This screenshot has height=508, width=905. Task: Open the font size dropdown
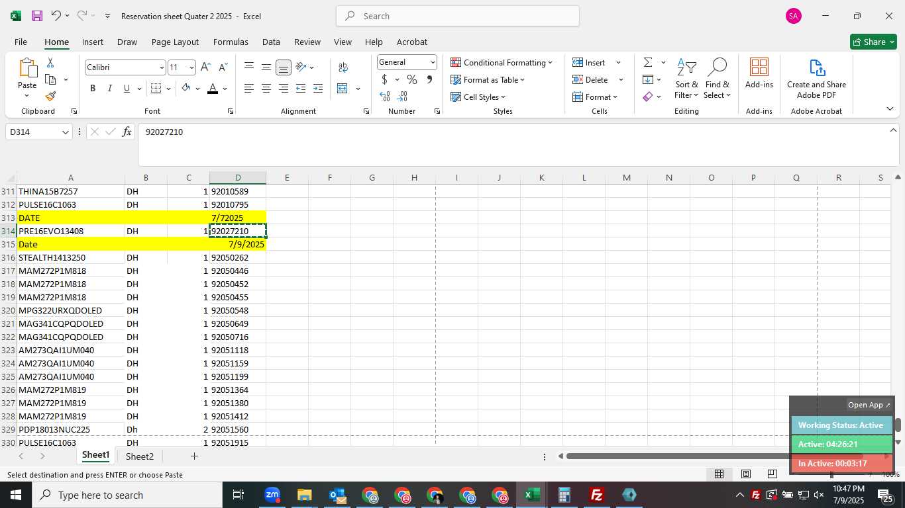191,67
